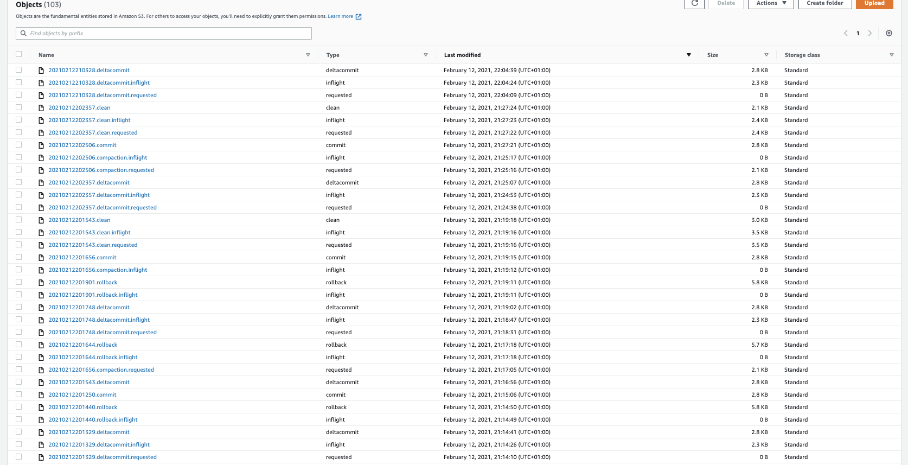Open the Learn more link
Screen dimensions: 908x465
pos(340,17)
